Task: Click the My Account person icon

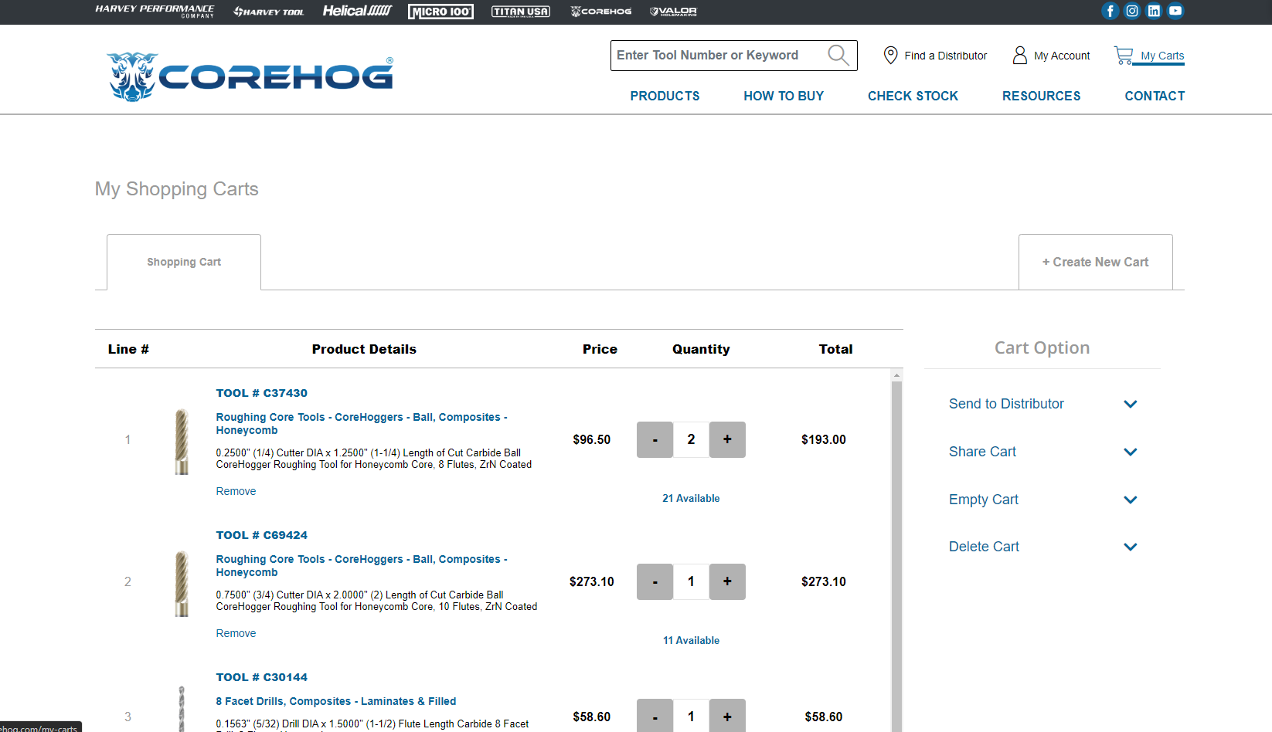Action: (x=1020, y=55)
